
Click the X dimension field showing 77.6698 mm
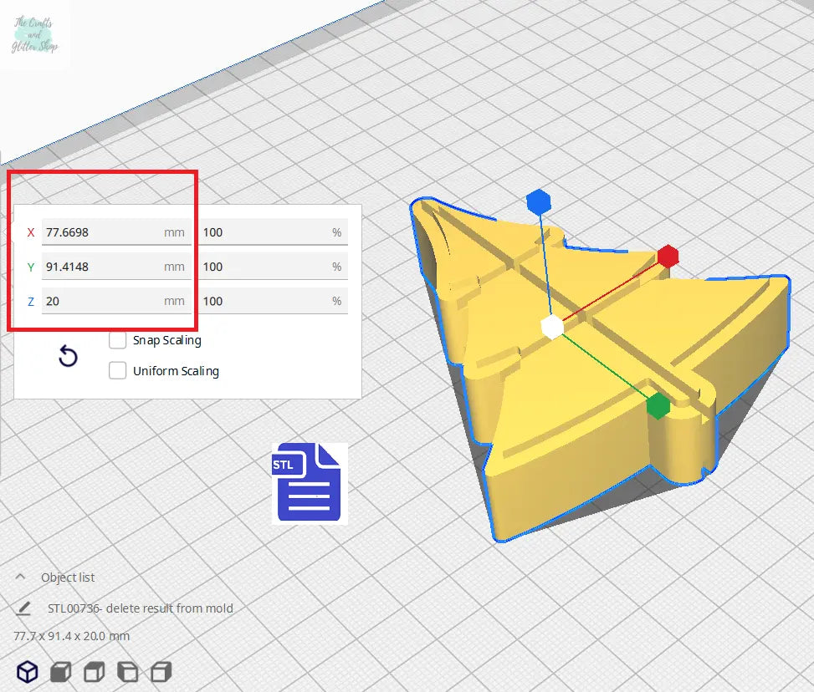pos(100,232)
